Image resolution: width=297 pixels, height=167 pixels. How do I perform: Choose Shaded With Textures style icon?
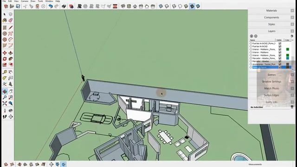[x=192, y=6]
